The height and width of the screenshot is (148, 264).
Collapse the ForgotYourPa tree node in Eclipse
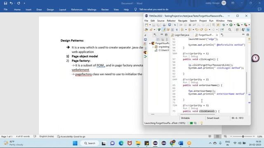pos(150,43)
